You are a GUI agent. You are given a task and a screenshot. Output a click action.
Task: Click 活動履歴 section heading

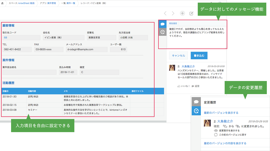[x=8, y=83]
